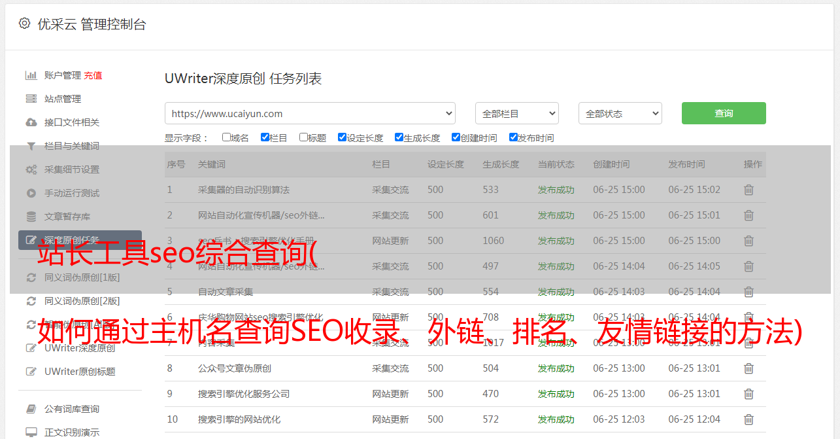Open 深度原创任务 in the sidebar
This screenshot has height=439, width=840.
pyautogui.click(x=80, y=240)
